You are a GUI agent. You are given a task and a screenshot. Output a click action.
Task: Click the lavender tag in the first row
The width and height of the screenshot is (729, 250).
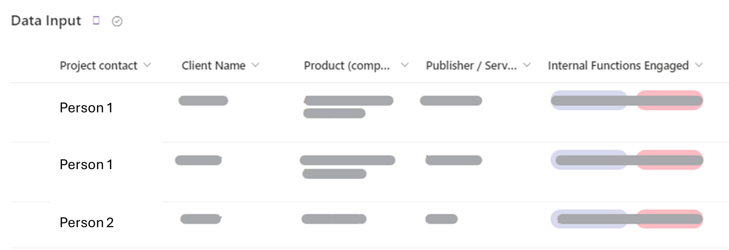(589, 100)
